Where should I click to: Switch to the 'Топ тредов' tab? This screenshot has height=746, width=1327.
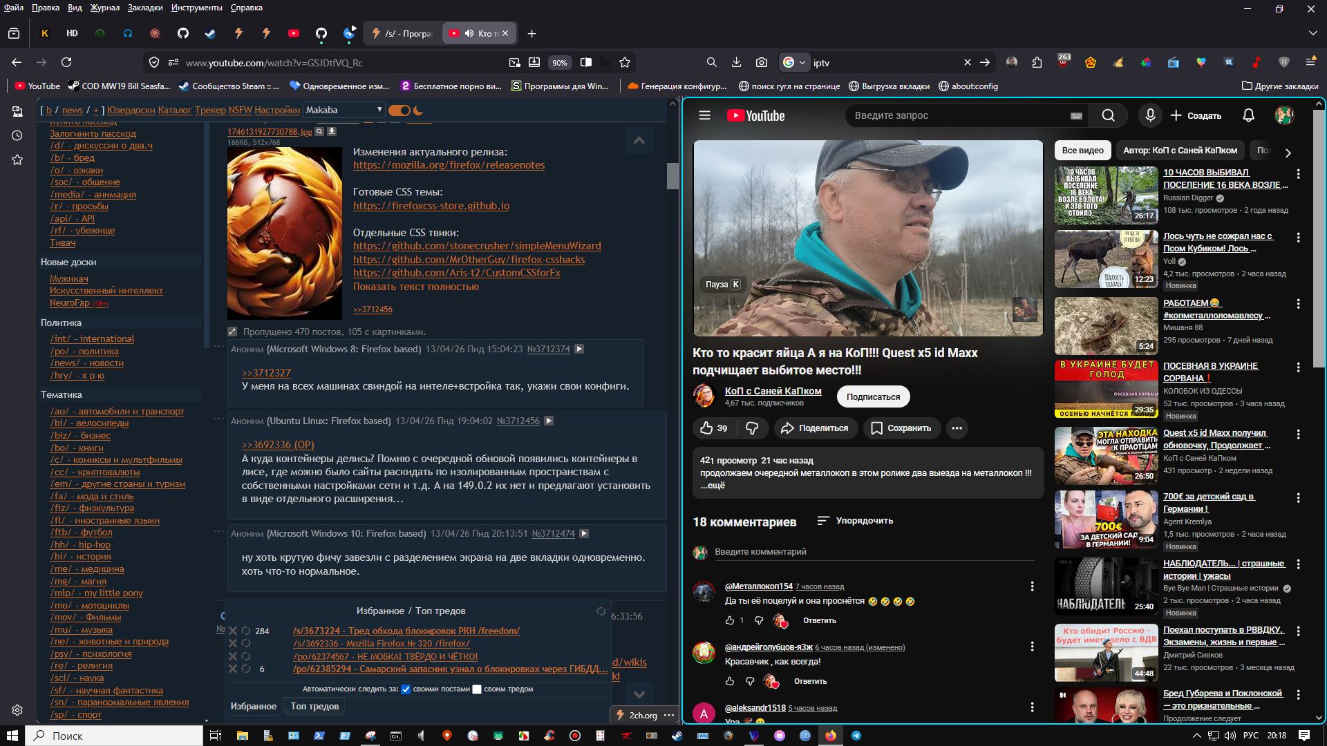coord(314,706)
